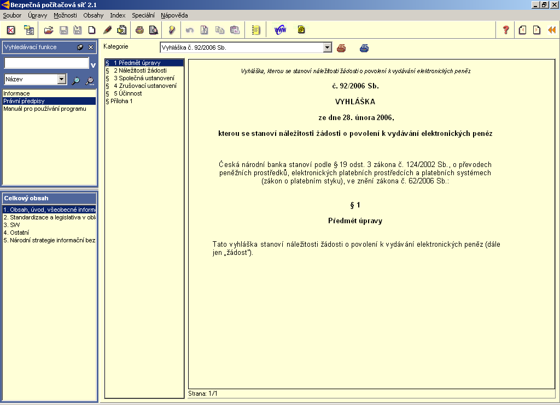
Task: Select the '4. Ostatní' chapter
Action: (x=49, y=233)
